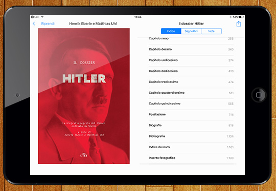Go to Capitolo tredicesimo
276x191 pixels.
[191, 82]
